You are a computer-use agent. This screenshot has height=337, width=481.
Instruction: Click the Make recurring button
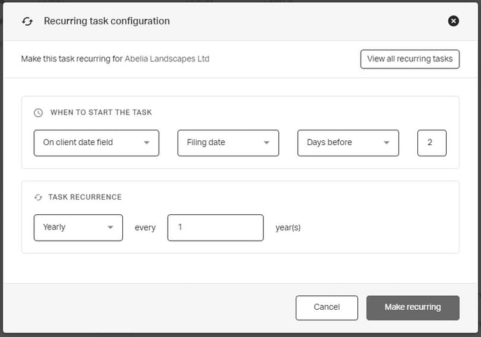[412, 308]
